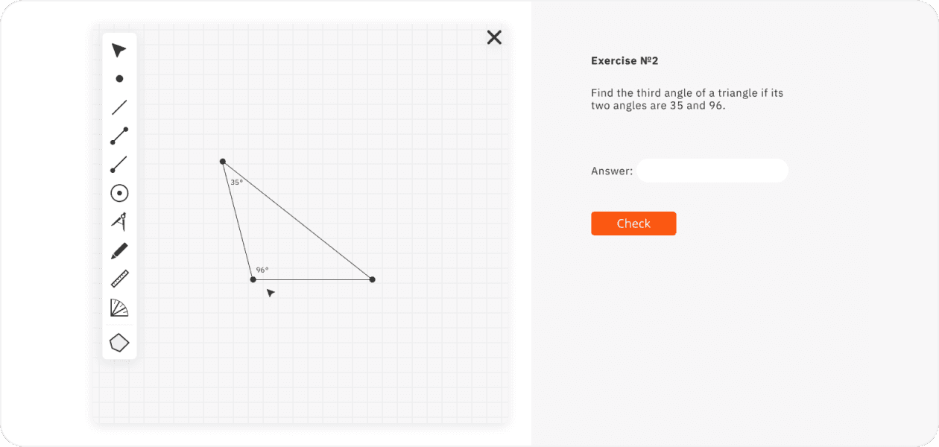The image size is (939, 447).
Task: Click the Answer input field
Action: (x=712, y=171)
